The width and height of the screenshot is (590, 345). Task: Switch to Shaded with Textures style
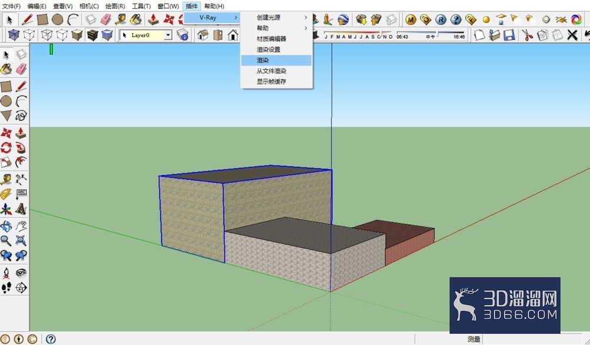click(92, 35)
